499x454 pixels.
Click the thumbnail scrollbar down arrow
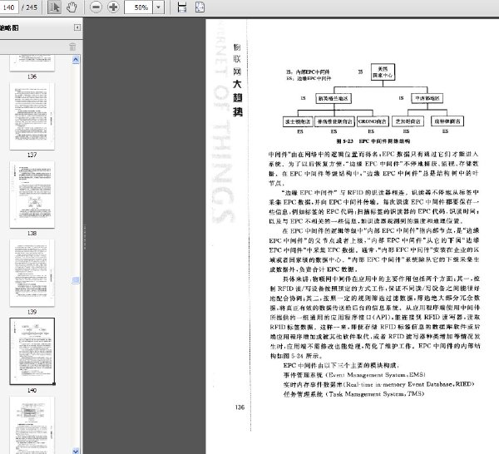click(76, 451)
